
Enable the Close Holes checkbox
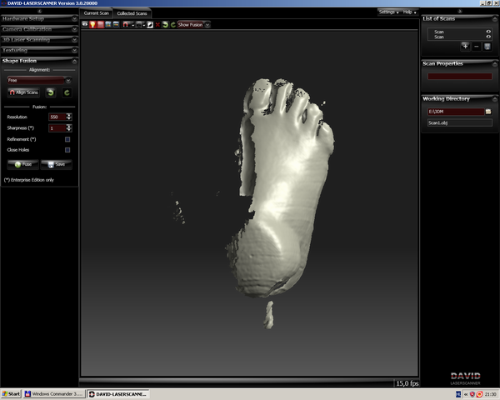[67, 149]
